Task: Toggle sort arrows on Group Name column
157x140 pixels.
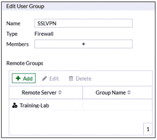Action: [x=129, y=92]
